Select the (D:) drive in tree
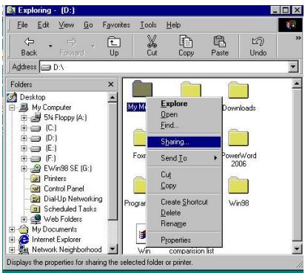This screenshot has width=305, height=273. pos(51,138)
